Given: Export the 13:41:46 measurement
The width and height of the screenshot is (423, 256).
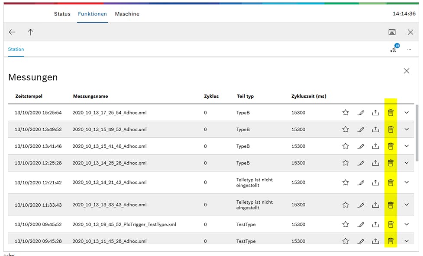Looking at the screenshot, I should pos(375,146).
